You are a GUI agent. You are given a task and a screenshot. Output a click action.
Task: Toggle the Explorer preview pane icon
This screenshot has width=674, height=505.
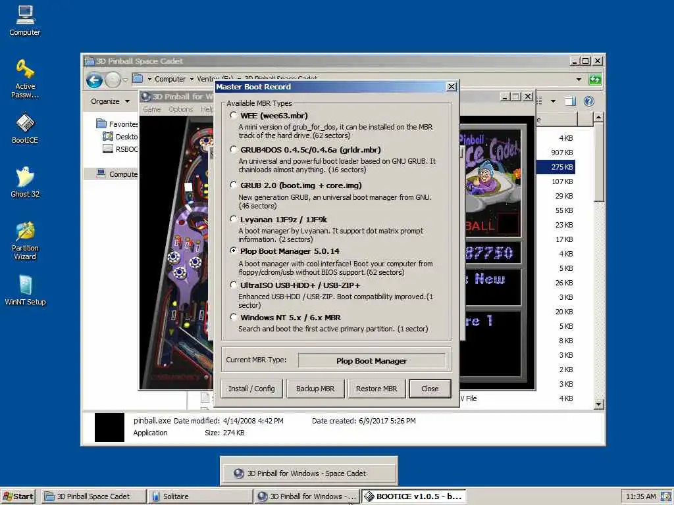pos(570,101)
